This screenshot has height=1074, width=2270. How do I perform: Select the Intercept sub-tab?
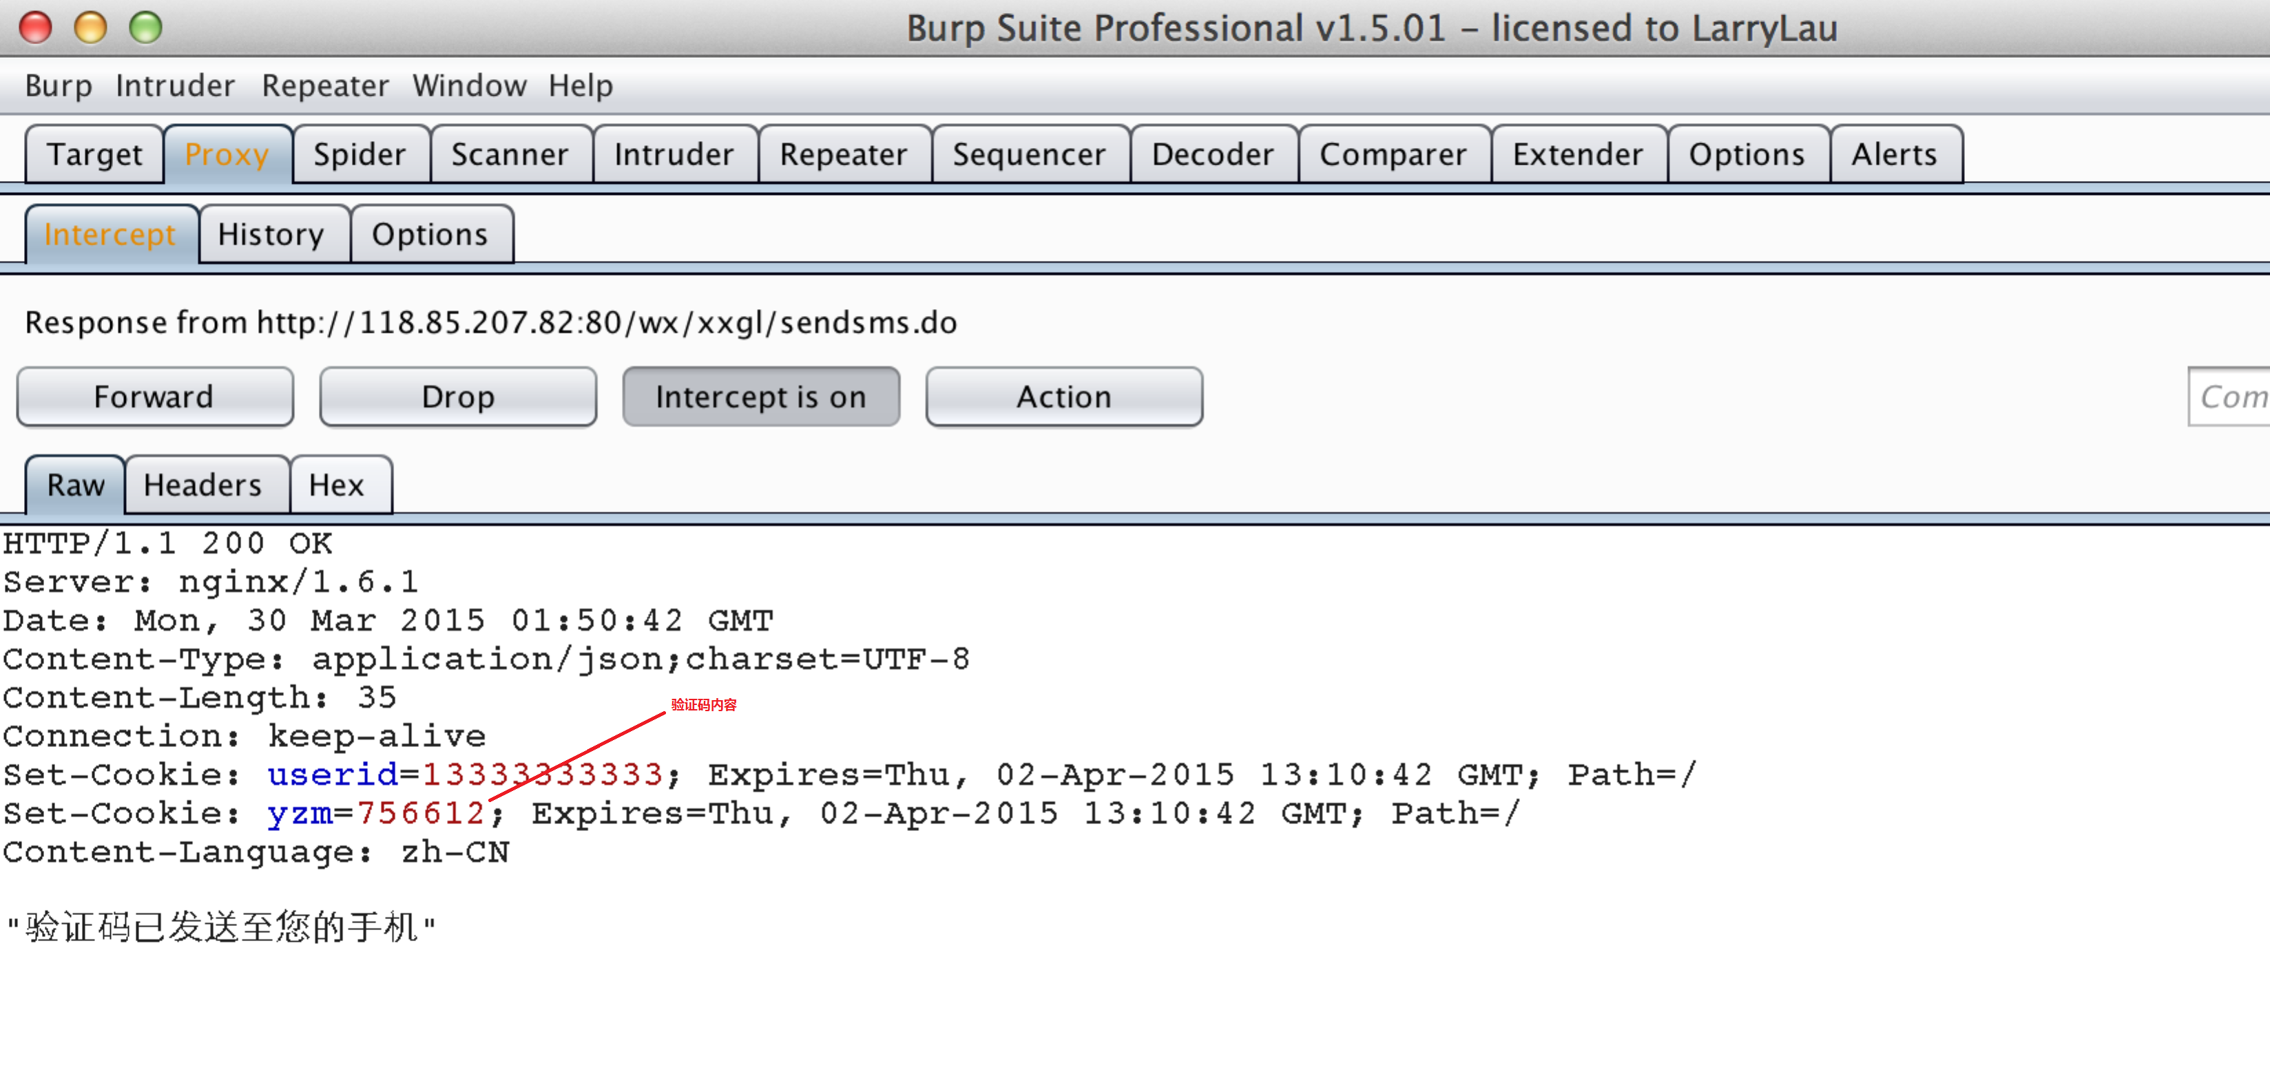(111, 234)
